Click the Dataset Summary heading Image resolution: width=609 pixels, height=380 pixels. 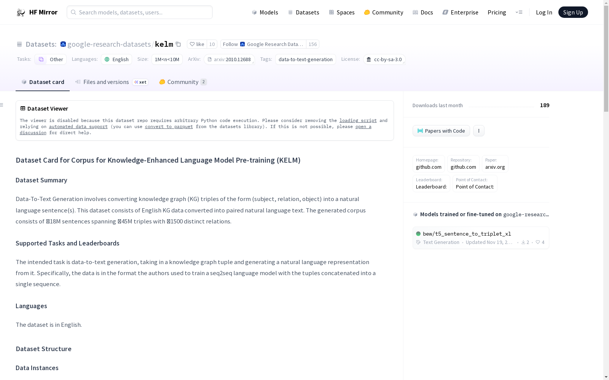(x=41, y=180)
